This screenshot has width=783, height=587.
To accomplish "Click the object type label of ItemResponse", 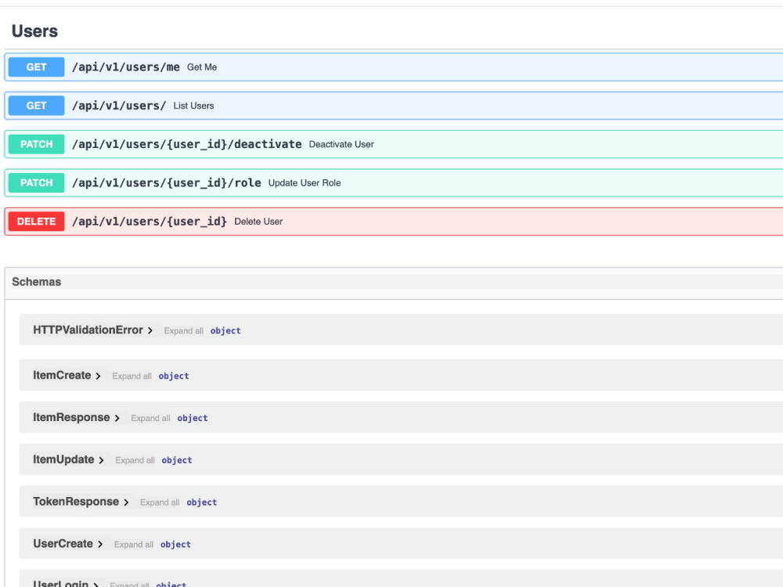I will (x=193, y=418).
